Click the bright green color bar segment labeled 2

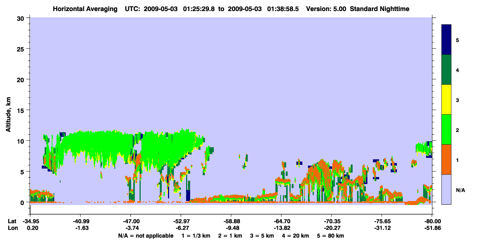click(446, 129)
